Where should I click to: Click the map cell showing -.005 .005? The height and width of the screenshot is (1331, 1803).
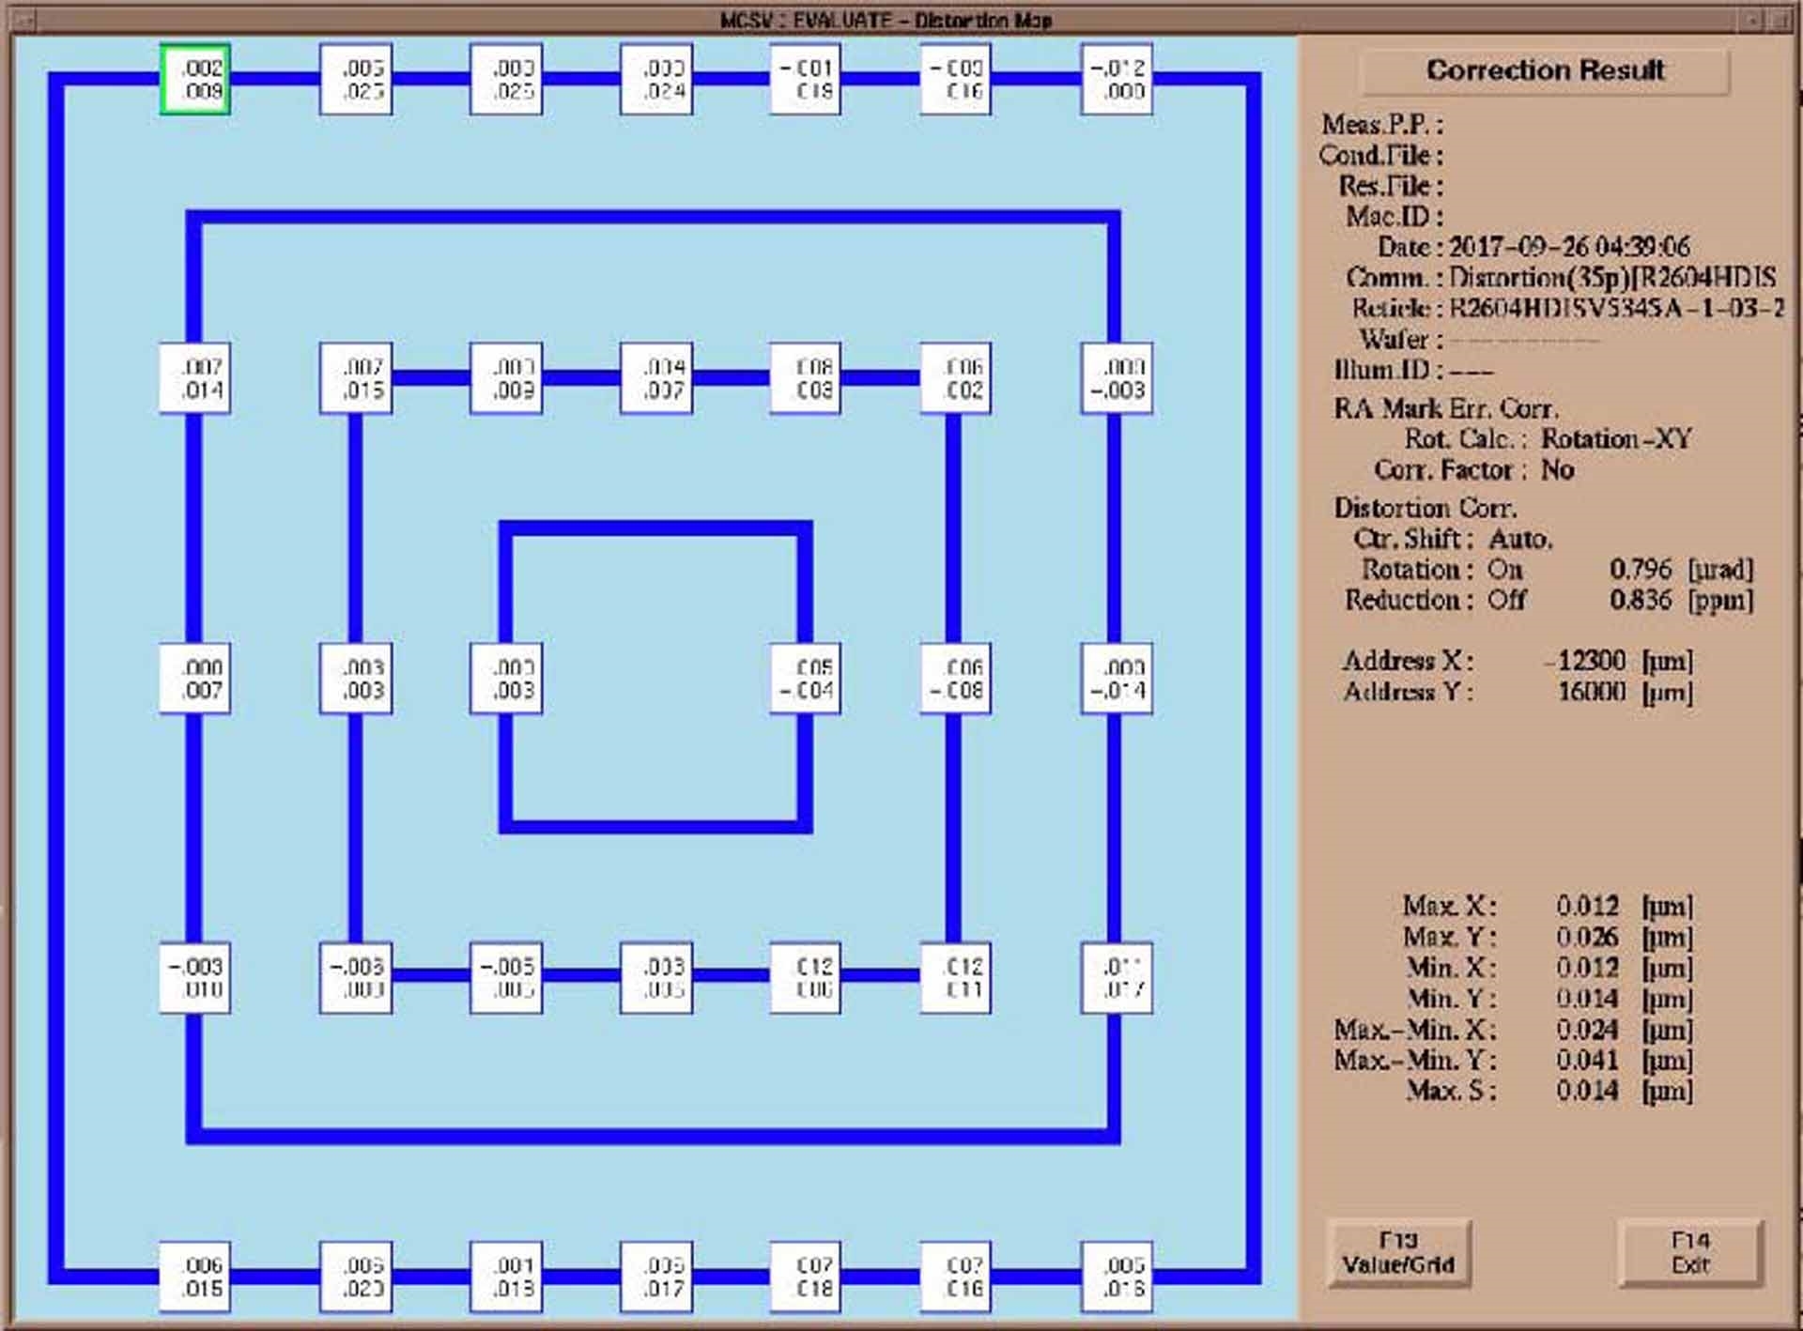coord(506,978)
